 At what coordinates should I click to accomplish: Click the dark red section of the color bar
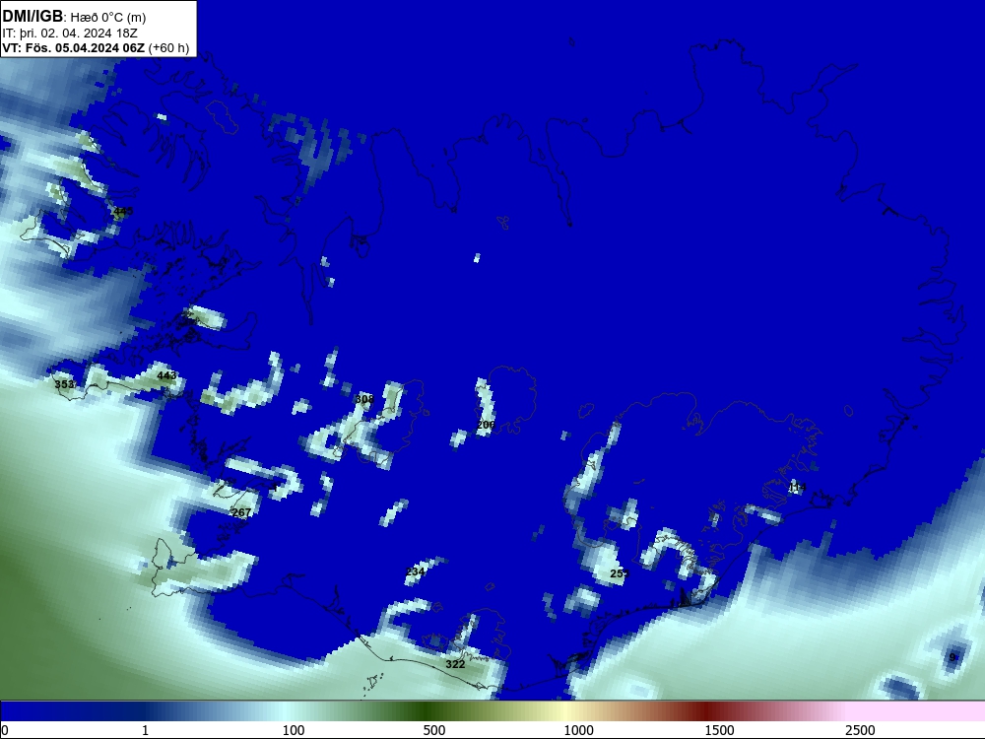(x=706, y=711)
